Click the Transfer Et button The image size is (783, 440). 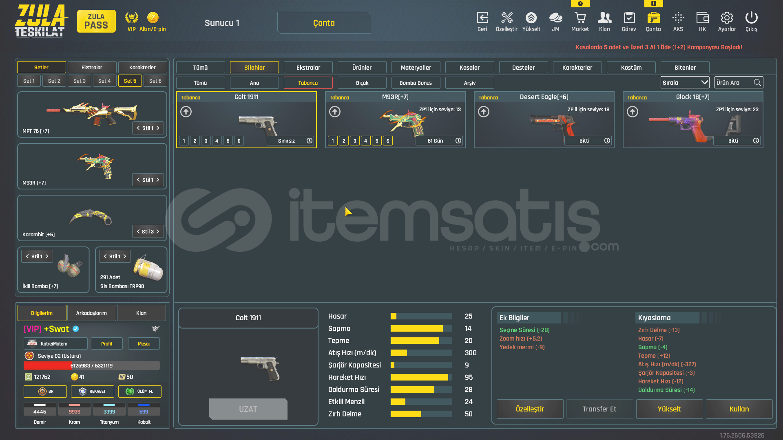point(600,409)
